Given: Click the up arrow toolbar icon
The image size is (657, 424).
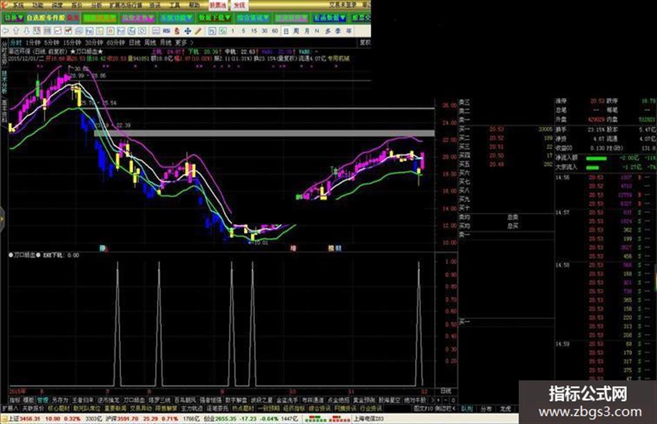Looking at the screenshot, I should click(16, 31).
